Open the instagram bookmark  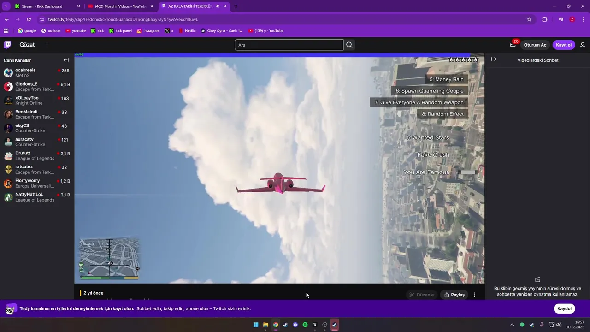148,31
